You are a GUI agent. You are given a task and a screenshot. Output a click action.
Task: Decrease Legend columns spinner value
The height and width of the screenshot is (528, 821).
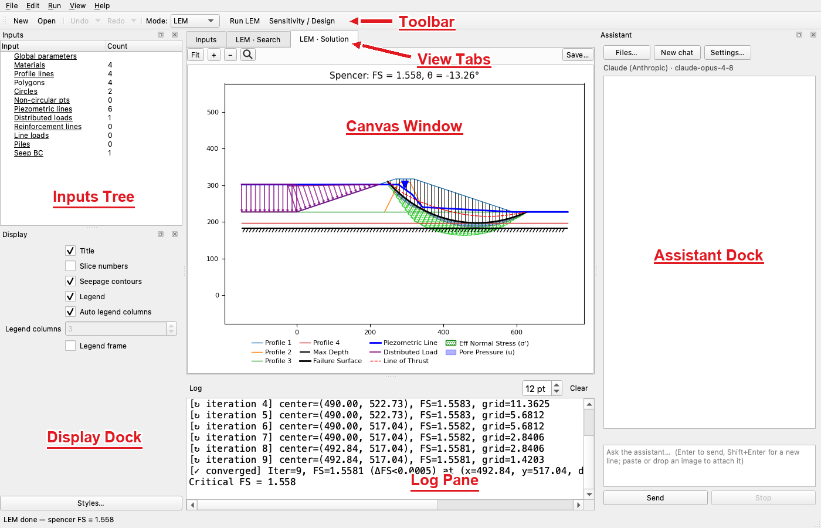point(171,332)
